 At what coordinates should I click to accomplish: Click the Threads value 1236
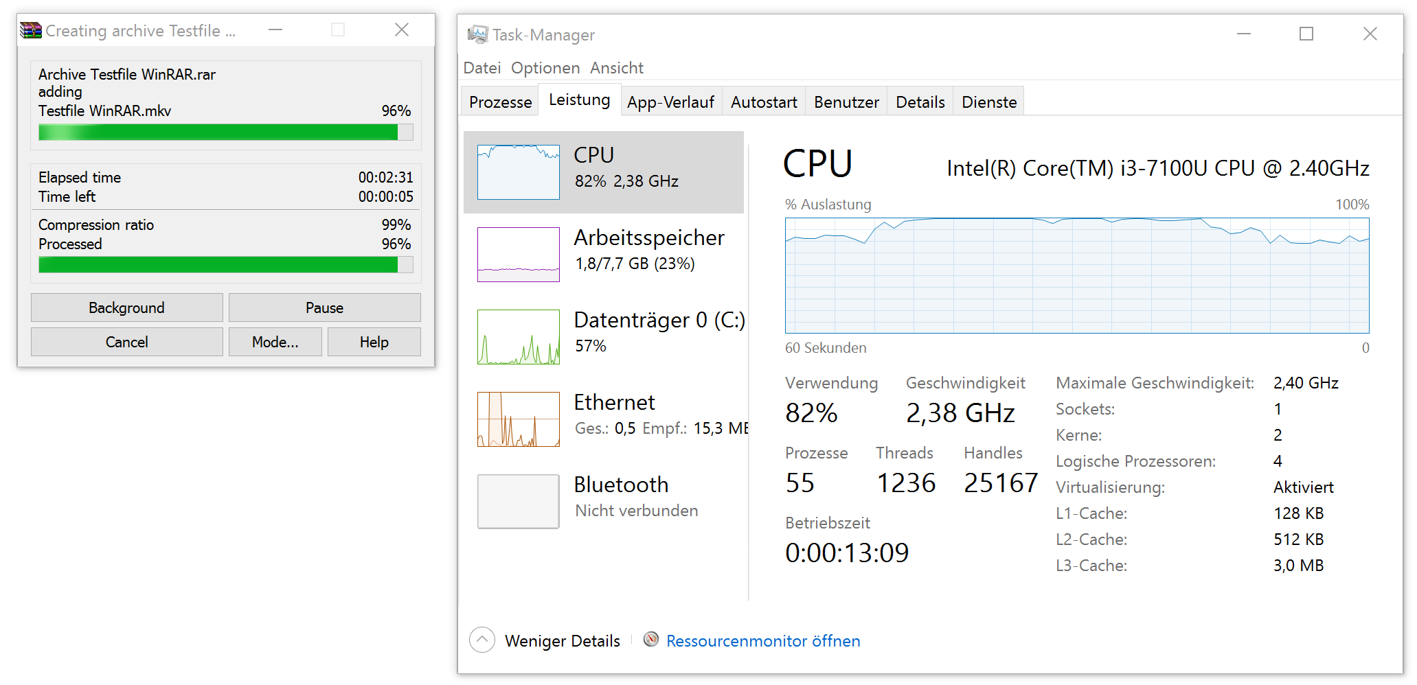(x=906, y=483)
